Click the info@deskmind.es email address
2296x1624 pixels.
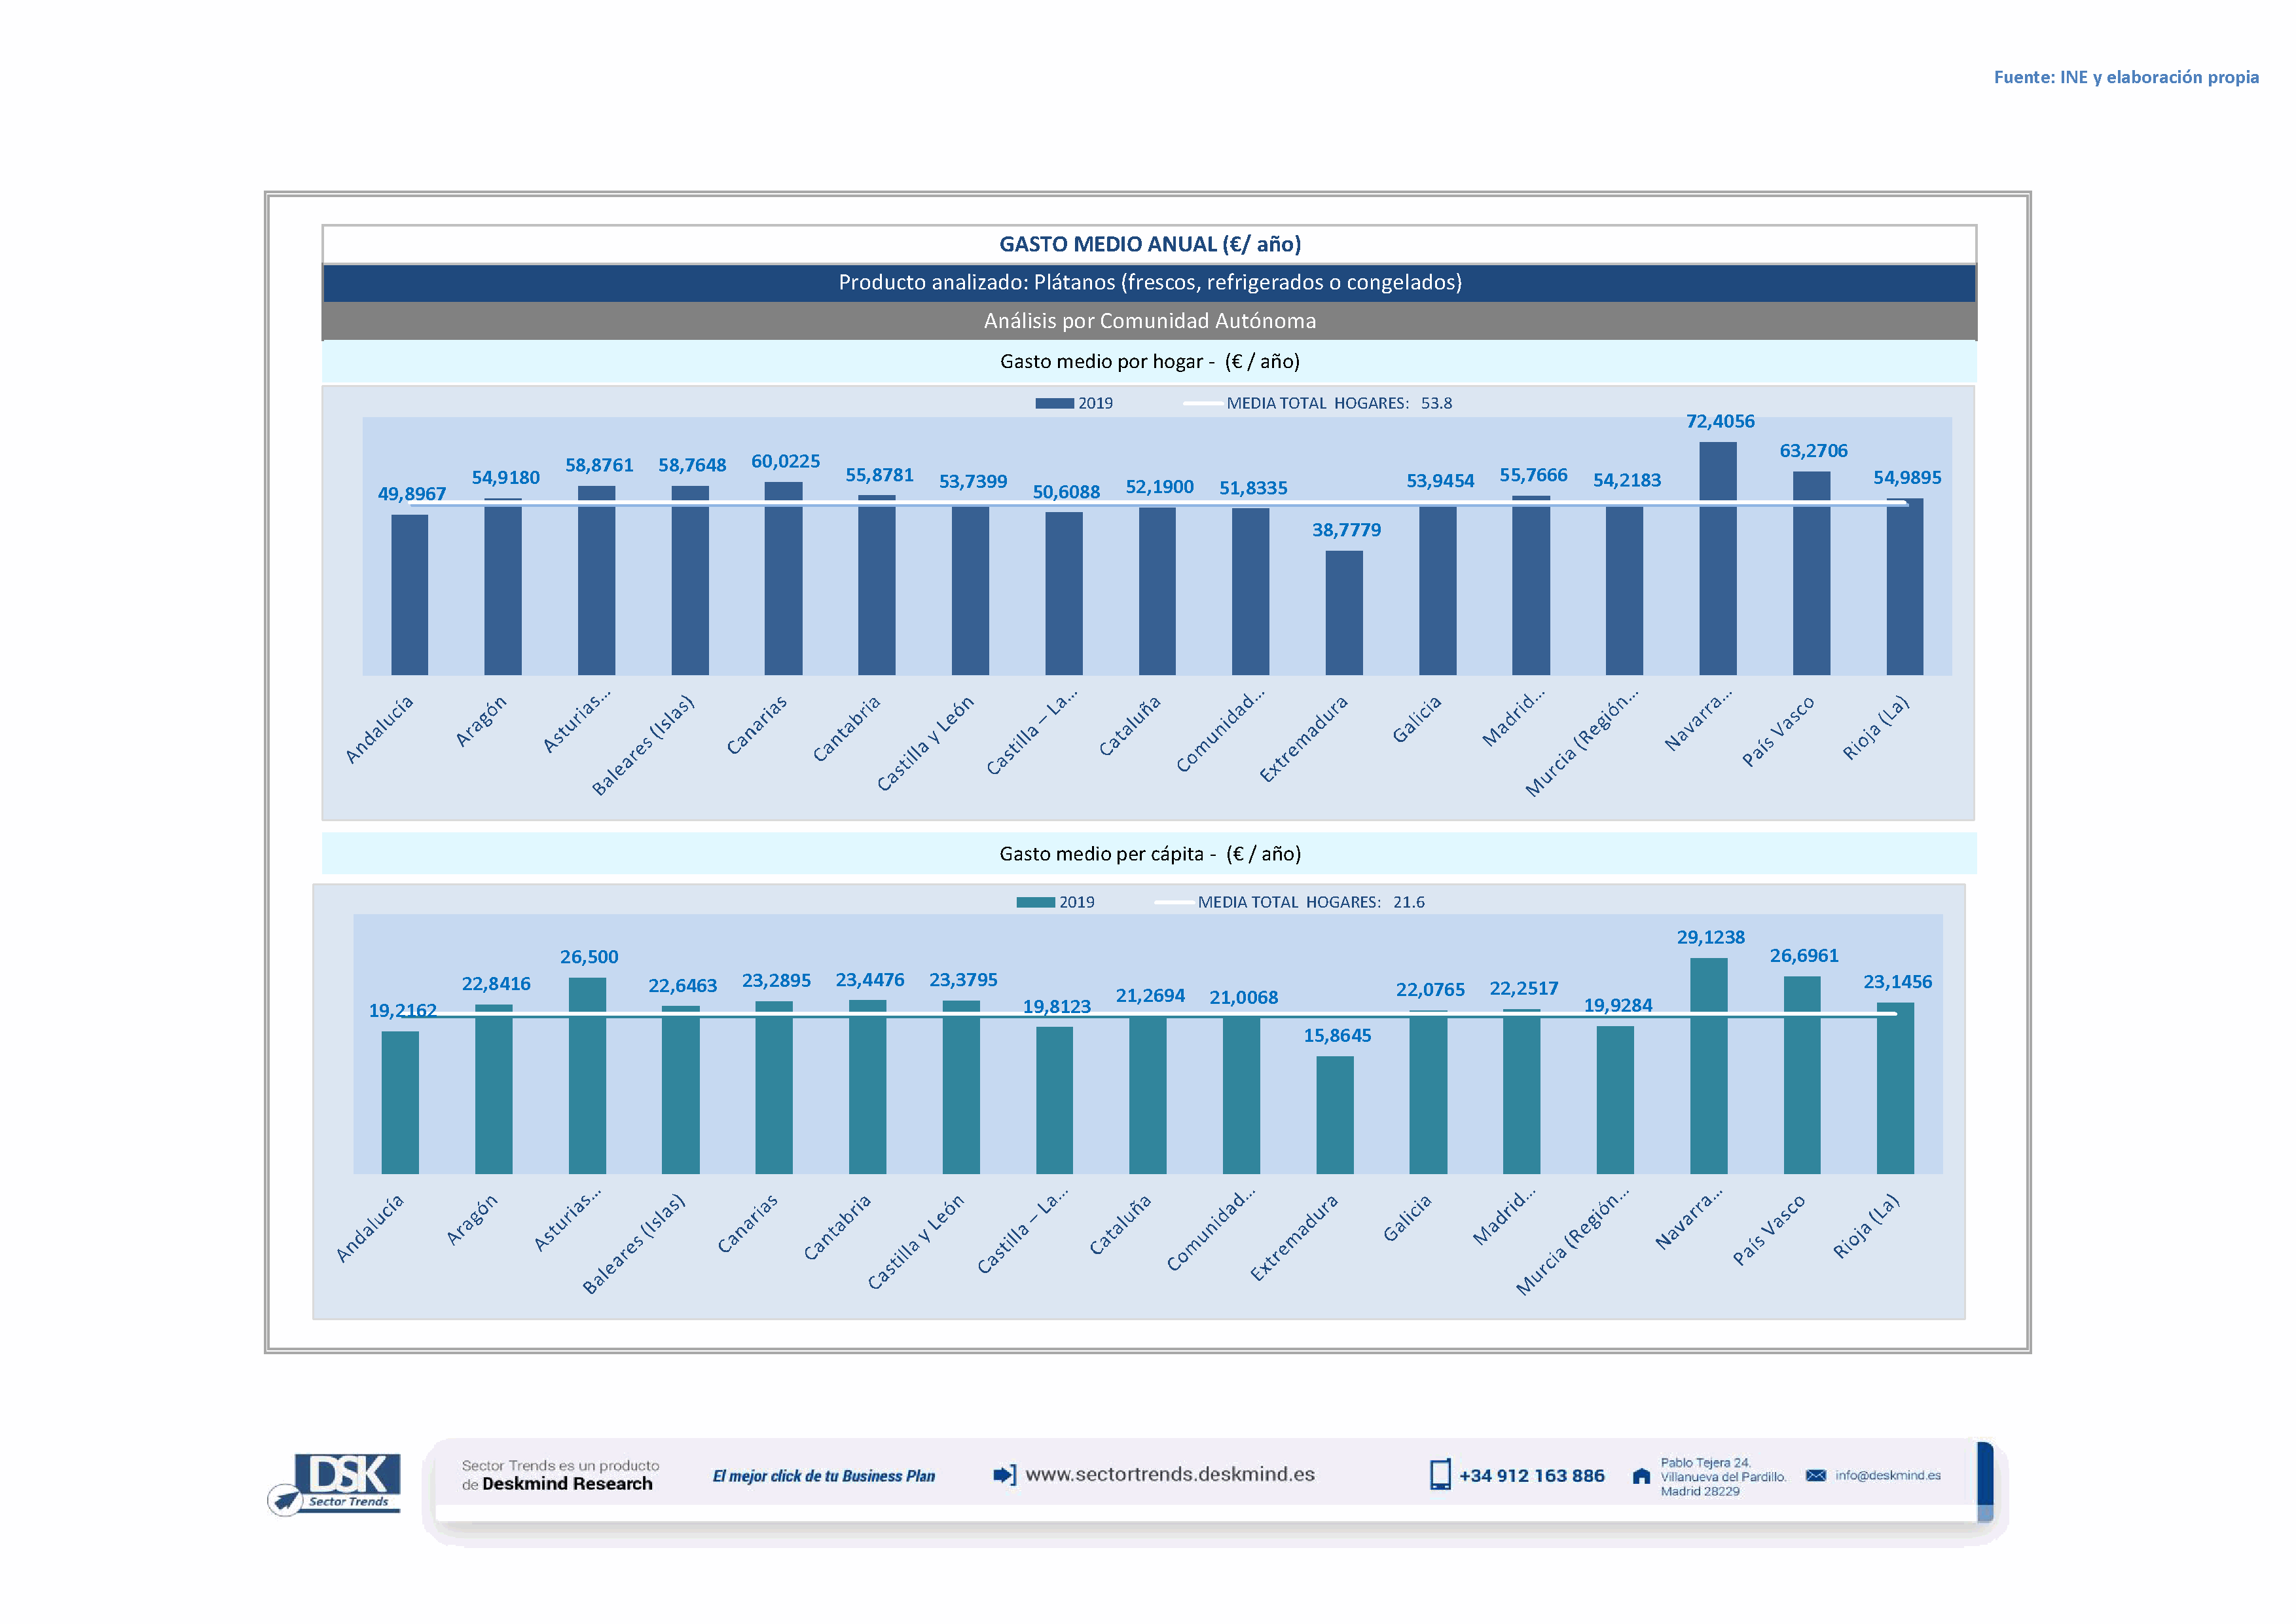click(1888, 1475)
